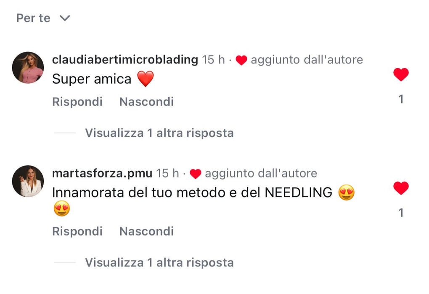
Task: View like count on "Super amica" comment
Action: coord(401,99)
